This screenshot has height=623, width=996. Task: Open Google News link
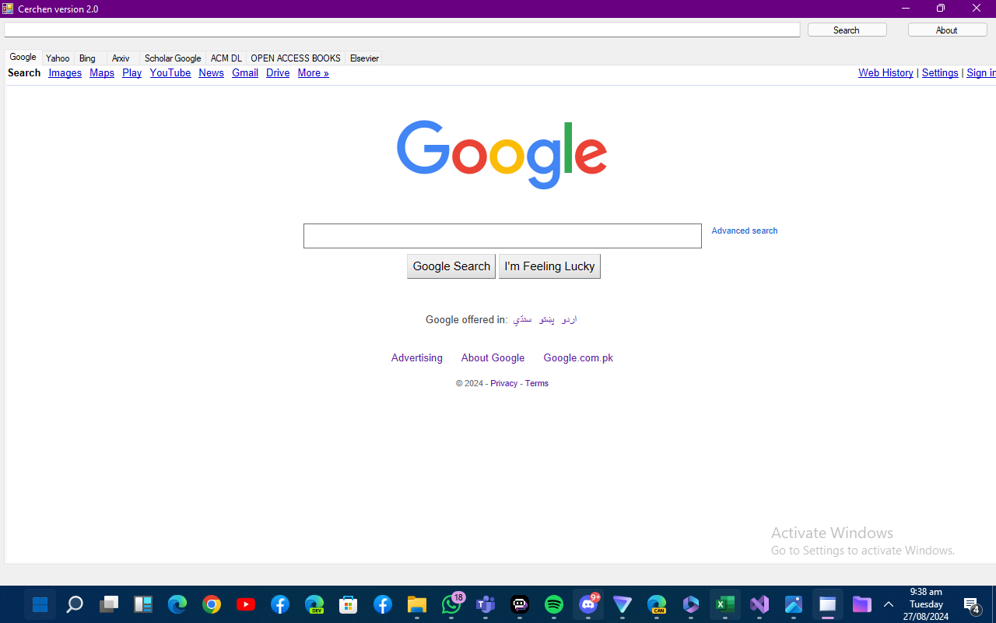(211, 72)
